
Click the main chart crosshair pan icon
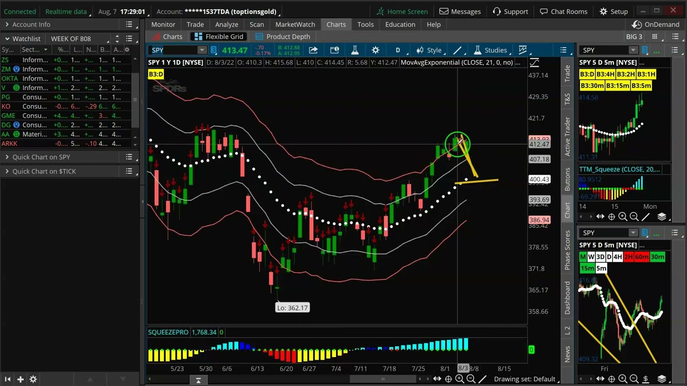coord(448,379)
